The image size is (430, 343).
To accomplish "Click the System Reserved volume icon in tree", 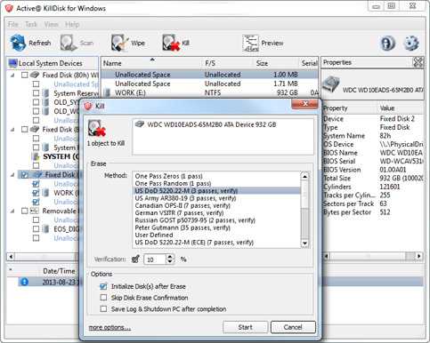I will click(45, 93).
